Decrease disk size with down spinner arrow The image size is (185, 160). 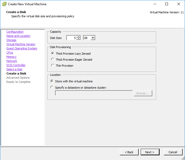point(78,39)
